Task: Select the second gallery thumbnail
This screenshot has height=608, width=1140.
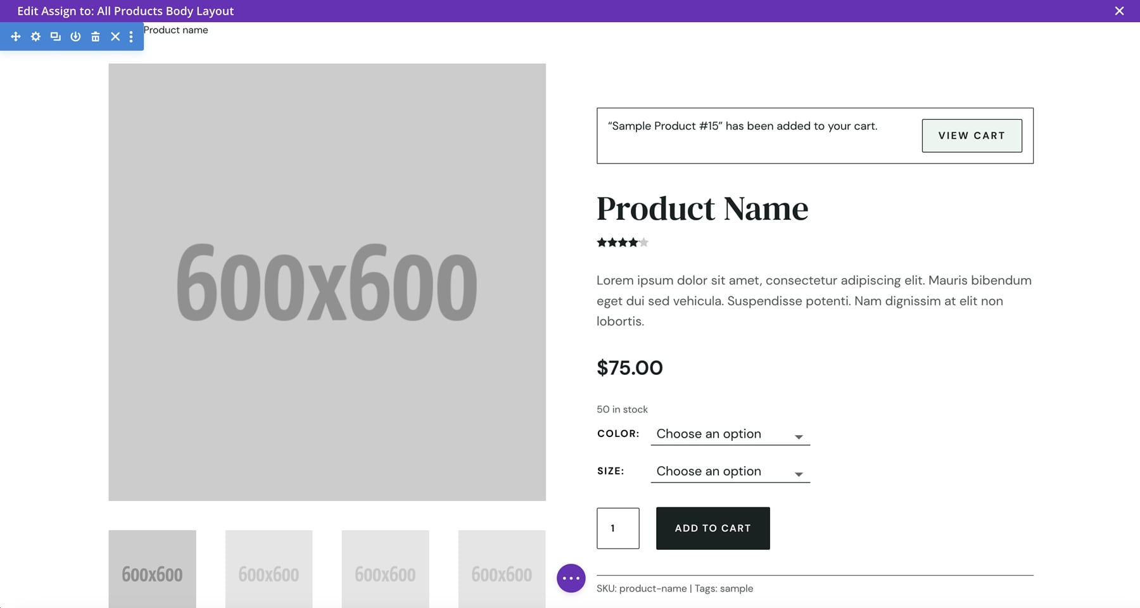Action: click(x=269, y=569)
